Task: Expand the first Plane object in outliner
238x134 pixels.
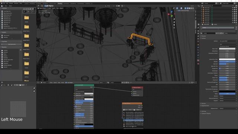Action: pyautogui.click(x=202, y=8)
